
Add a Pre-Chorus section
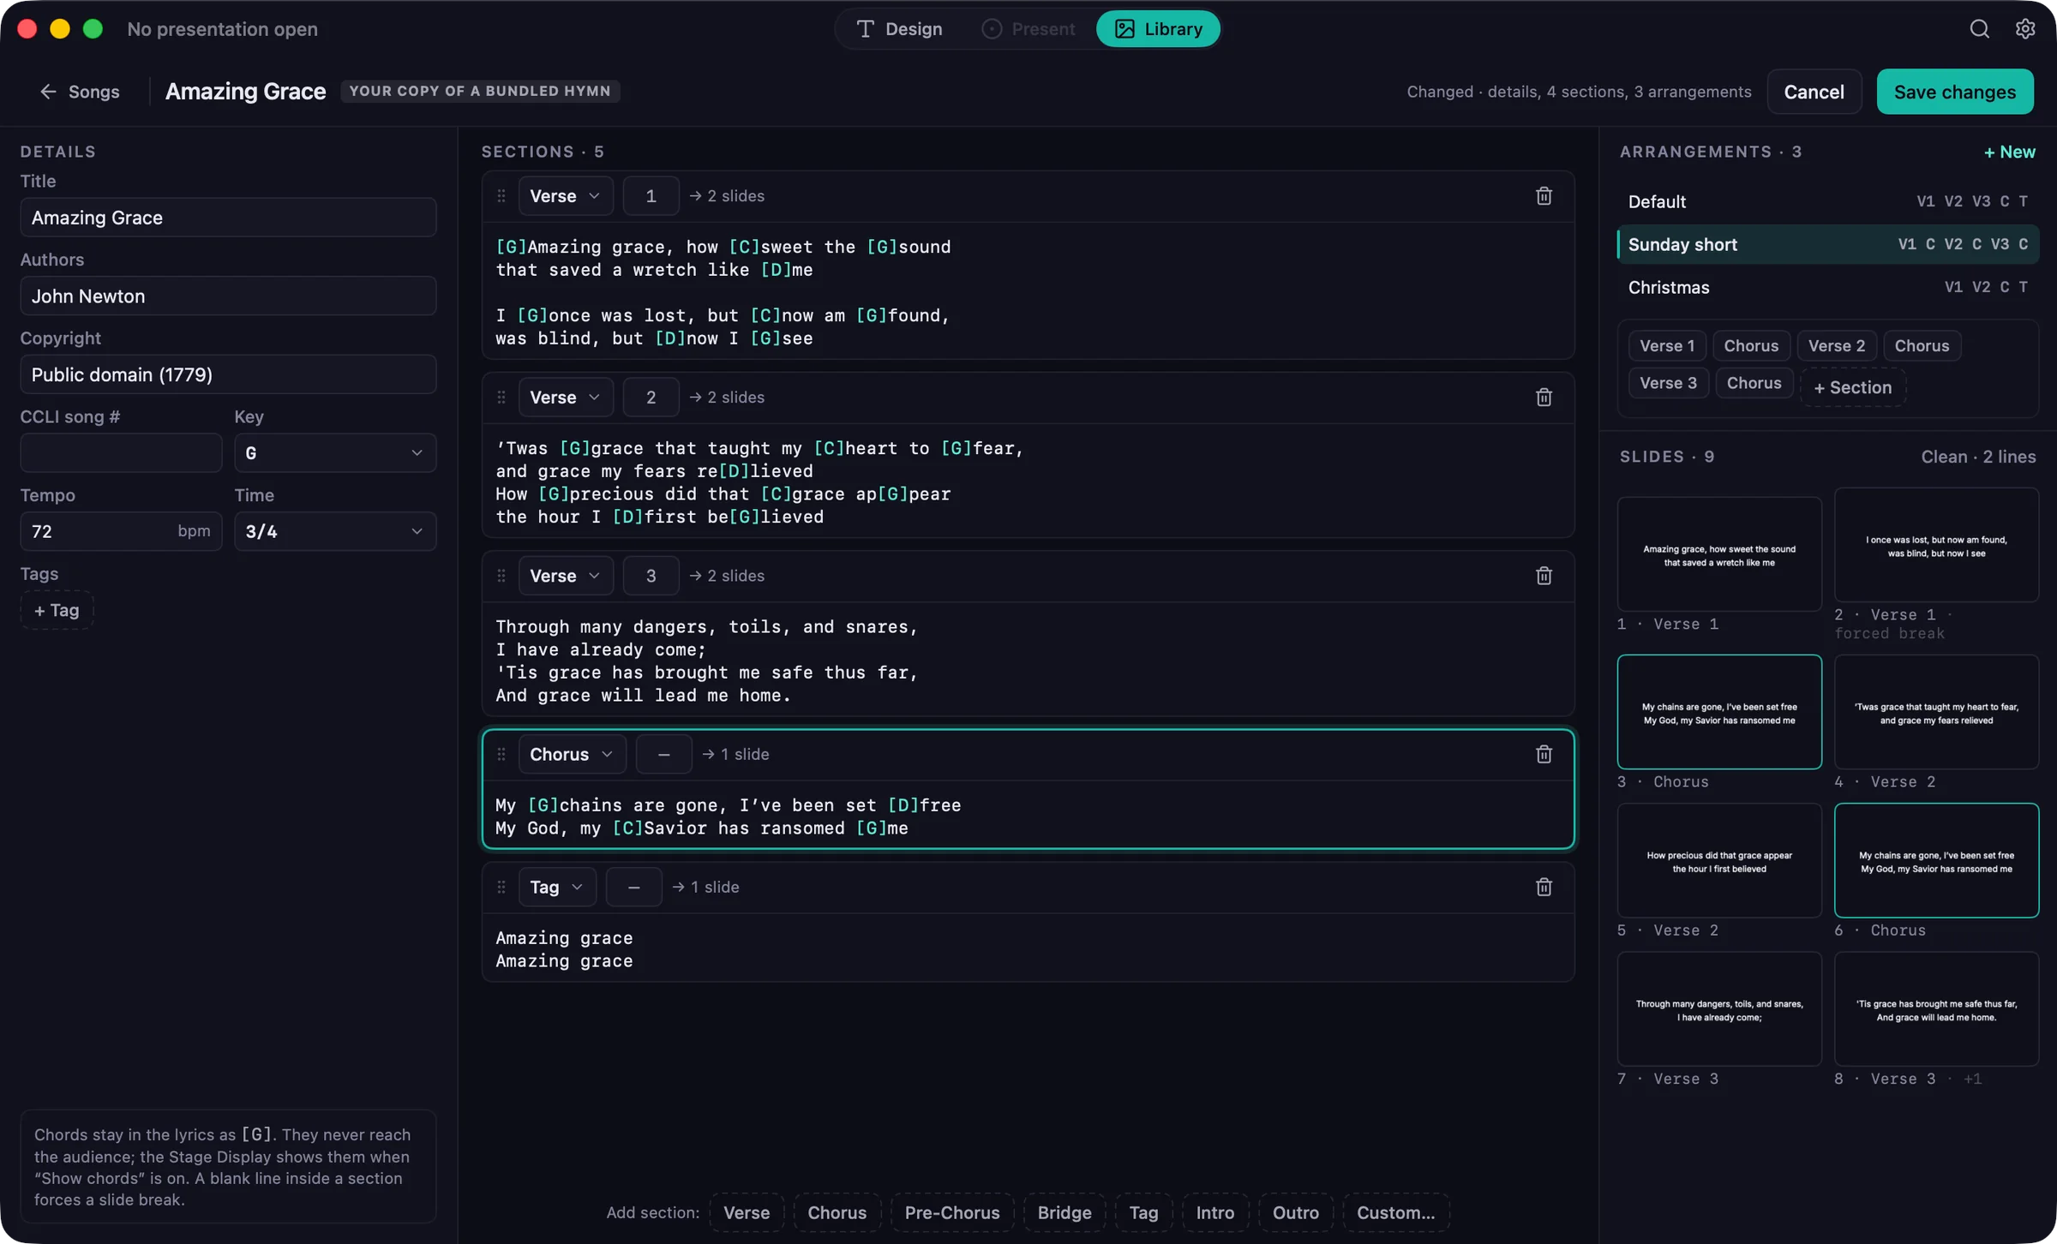952,1212
